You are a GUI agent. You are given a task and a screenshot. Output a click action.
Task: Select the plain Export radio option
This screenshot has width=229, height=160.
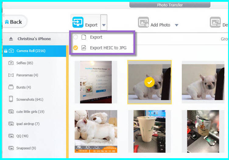(x=76, y=37)
